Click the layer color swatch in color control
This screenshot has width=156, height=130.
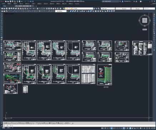coord(102,9)
